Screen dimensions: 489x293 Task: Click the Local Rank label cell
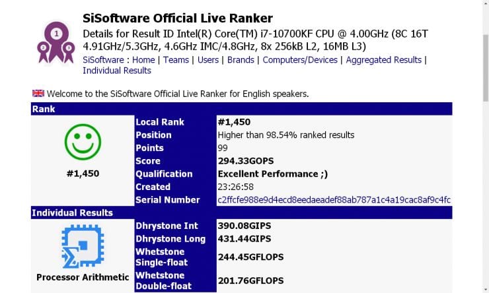tap(175, 122)
